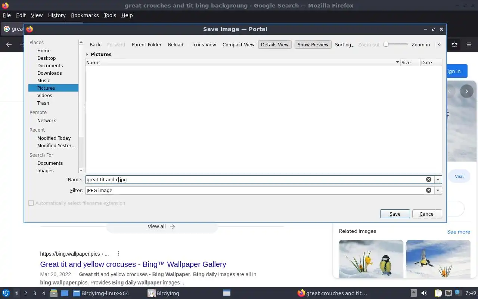Switch to the BirdyImg-linux-x64 folder taskbar entry
The image size is (478, 299).
pos(101,293)
